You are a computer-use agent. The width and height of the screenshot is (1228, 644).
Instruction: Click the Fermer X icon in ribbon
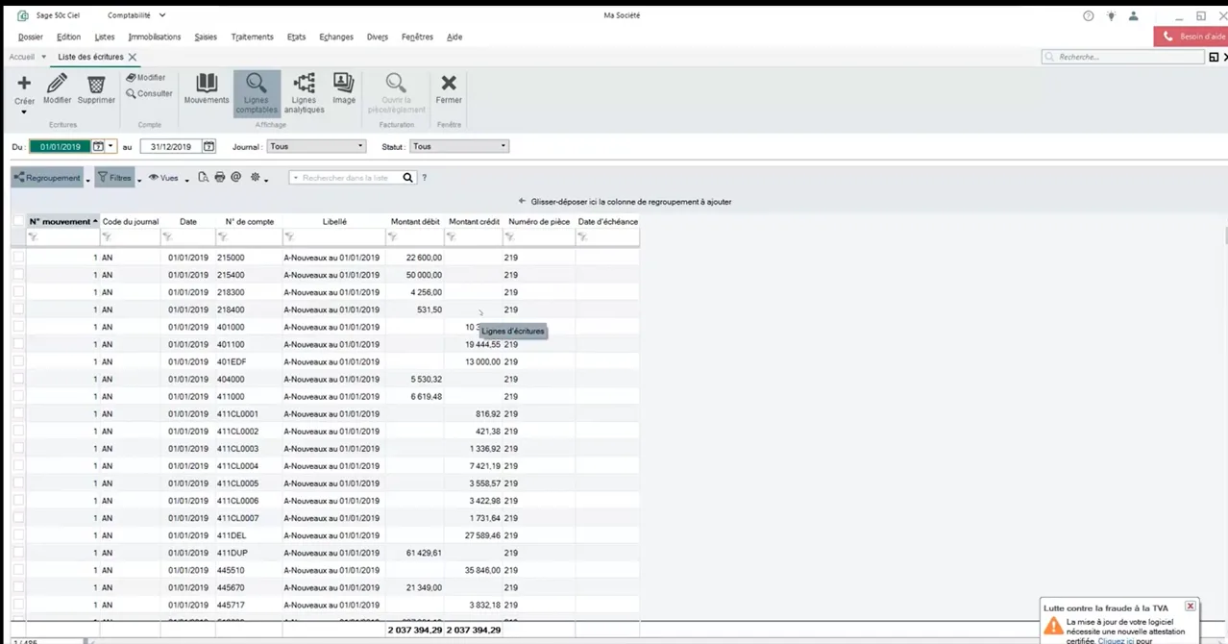click(449, 84)
